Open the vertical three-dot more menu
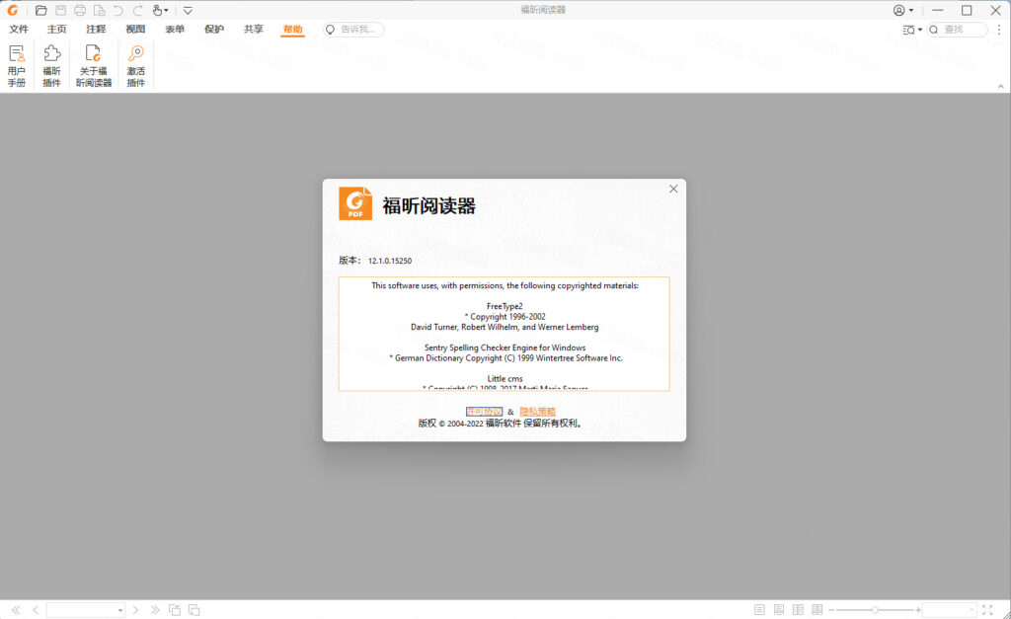Image resolution: width=1011 pixels, height=619 pixels. coord(999,30)
